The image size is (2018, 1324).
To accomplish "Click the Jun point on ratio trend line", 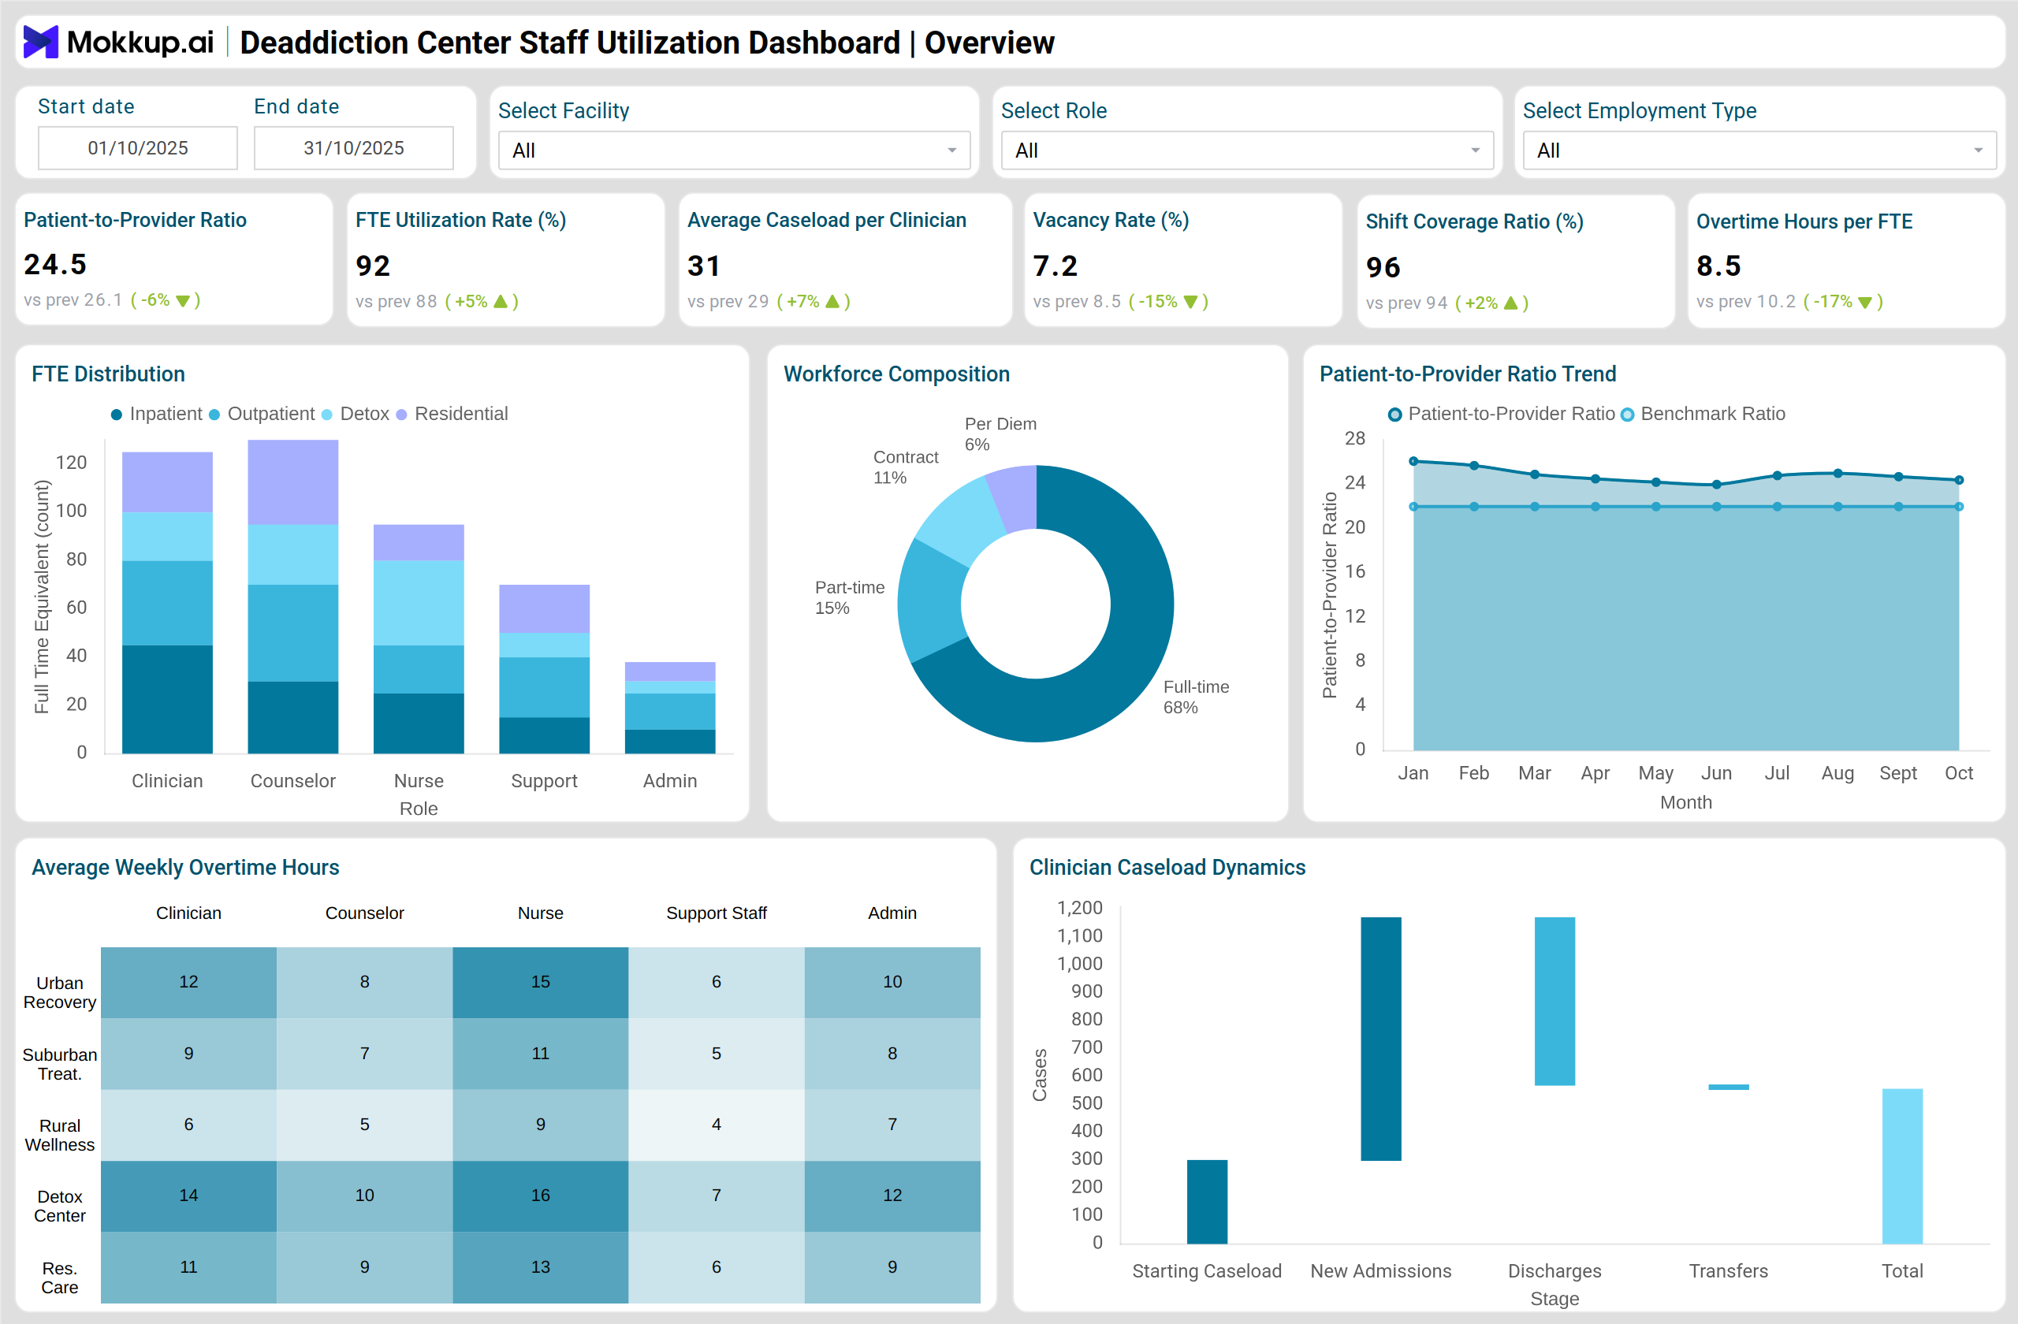I will 1716,485.
